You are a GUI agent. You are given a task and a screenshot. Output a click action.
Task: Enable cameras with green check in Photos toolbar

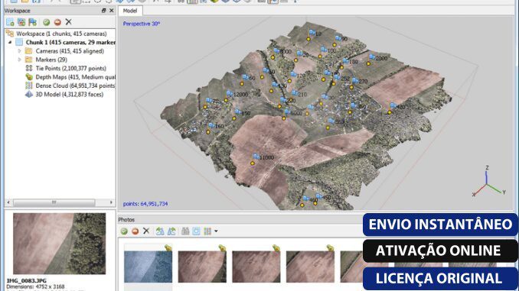pyautogui.click(x=124, y=231)
